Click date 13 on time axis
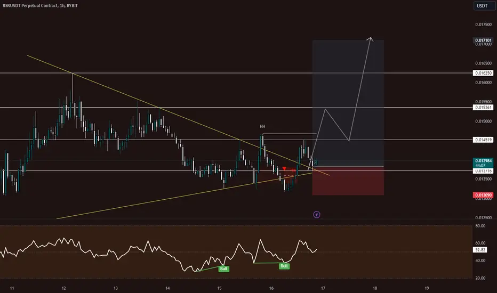The image size is (497, 293). pyautogui.click(x=116, y=288)
